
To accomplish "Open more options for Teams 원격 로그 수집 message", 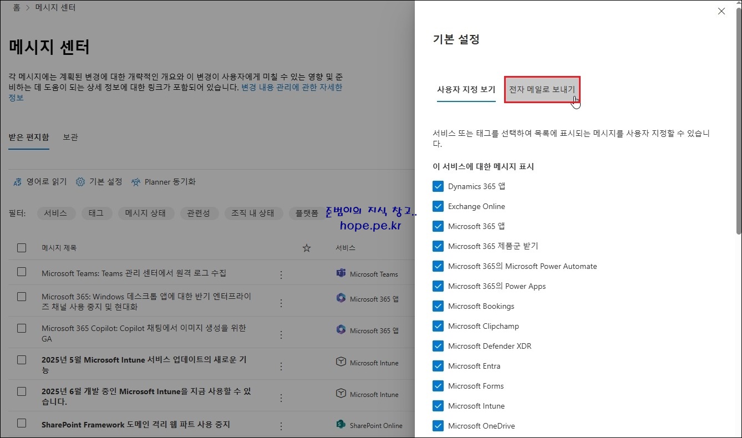I will [281, 274].
